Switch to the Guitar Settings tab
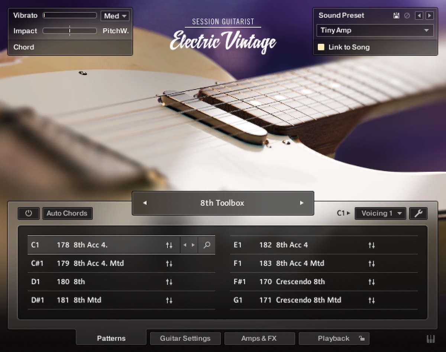The width and height of the screenshot is (446, 352). [x=185, y=338]
